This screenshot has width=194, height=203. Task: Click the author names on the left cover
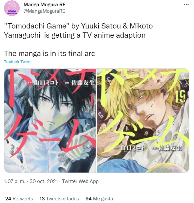click(x=61, y=83)
